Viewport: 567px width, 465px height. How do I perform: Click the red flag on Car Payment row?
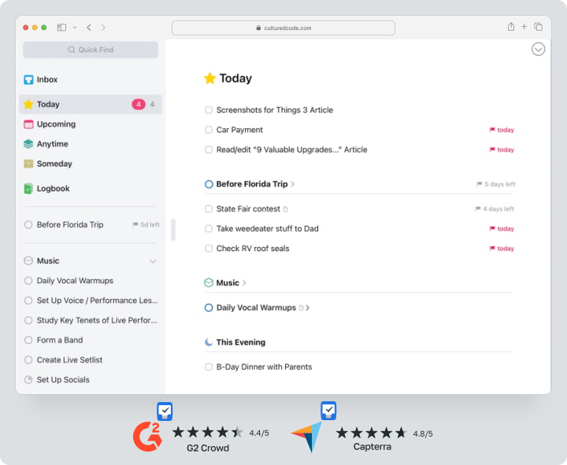(492, 130)
